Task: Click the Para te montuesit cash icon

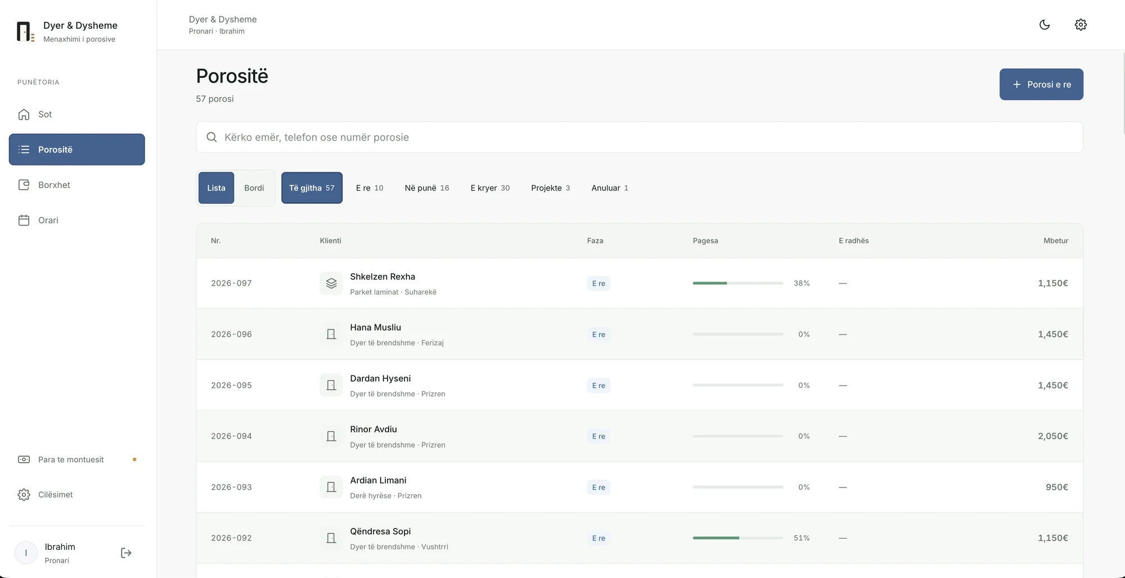Action: coord(24,459)
